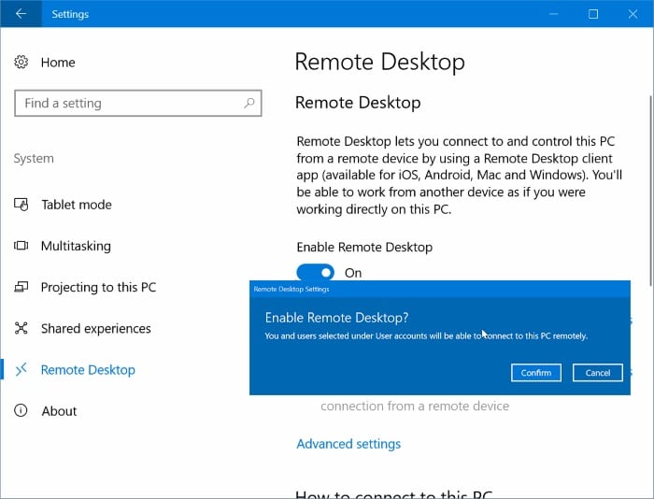
Task: Click the Home label in sidebar
Action: [58, 63]
